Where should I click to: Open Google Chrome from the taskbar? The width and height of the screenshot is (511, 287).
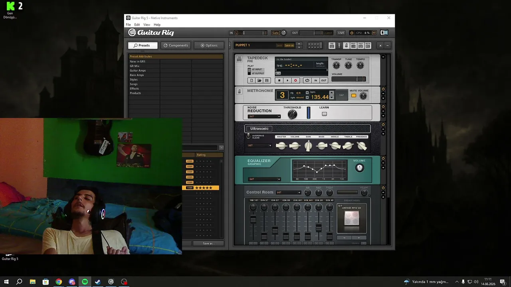coord(59,282)
